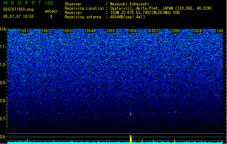This screenshot has width=227, height=144.
Task: Select the 1054 time axis label
Action: 89,31
